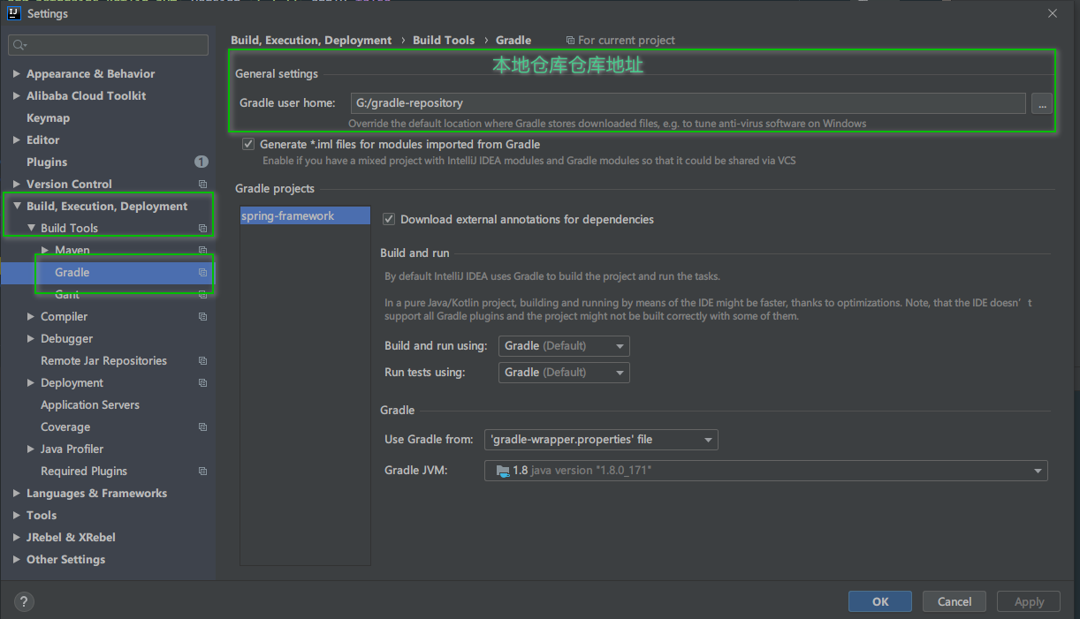Expand the Tools section

point(17,516)
